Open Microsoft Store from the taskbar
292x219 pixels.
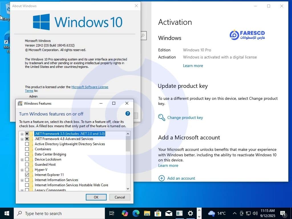[x=158, y=213]
